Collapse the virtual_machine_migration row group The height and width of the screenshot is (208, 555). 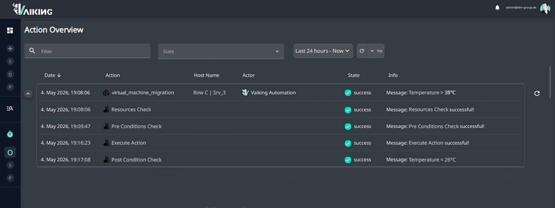click(x=28, y=94)
